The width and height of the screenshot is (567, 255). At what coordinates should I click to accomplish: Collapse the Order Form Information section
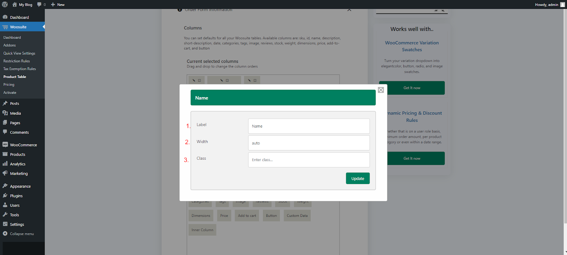(x=349, y=10)
